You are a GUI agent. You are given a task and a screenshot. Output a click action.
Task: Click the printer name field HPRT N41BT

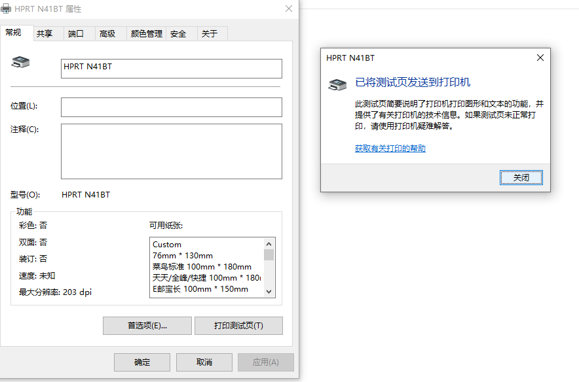(x=172, y=69)
